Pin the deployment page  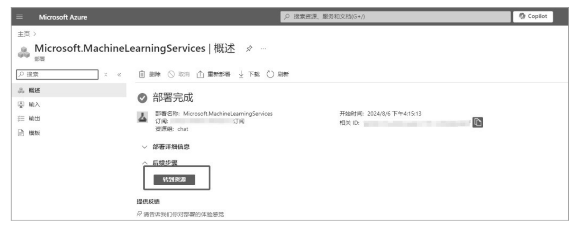(249, 49)
